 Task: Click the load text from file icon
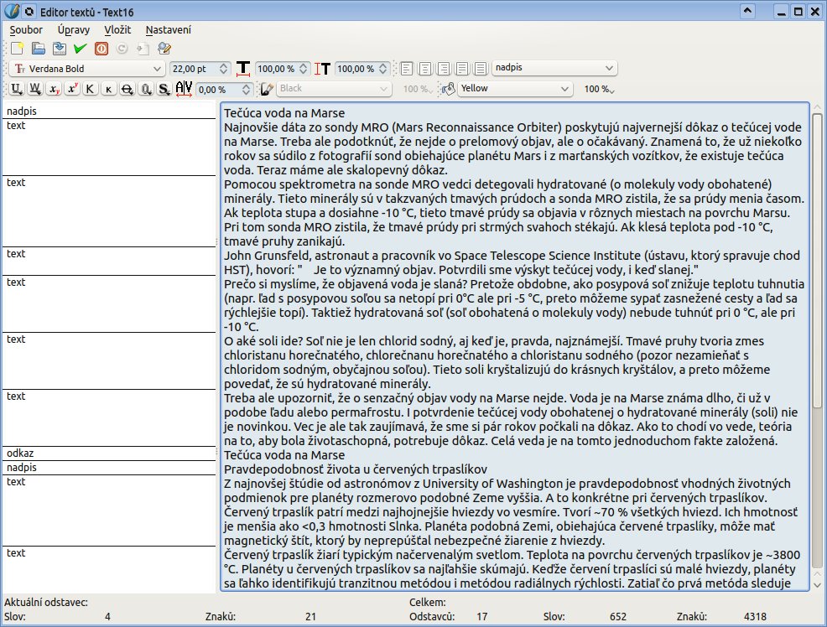point(38,49)
